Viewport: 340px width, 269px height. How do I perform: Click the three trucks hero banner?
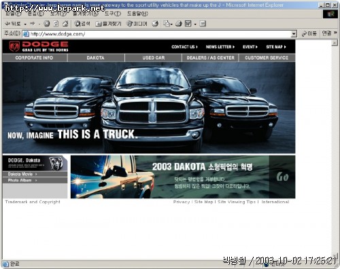[149, 108]
